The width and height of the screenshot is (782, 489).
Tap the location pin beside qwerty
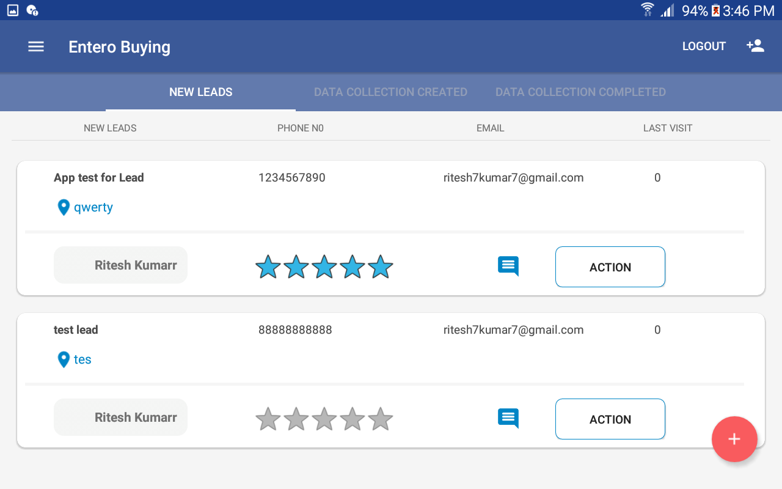64,208
